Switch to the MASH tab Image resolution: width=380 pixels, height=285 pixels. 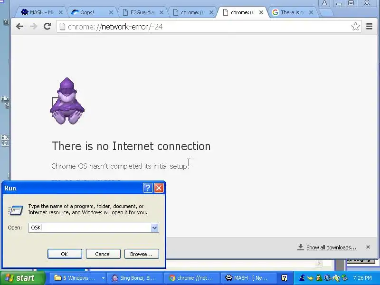coord(40,12)
